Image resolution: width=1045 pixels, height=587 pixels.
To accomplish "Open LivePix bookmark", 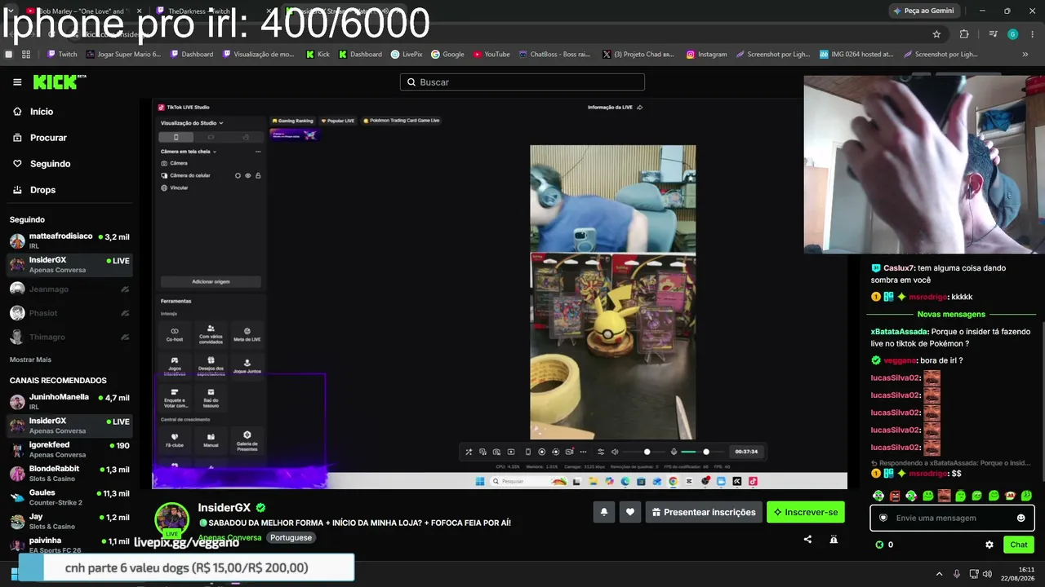I will pos(406,55).
